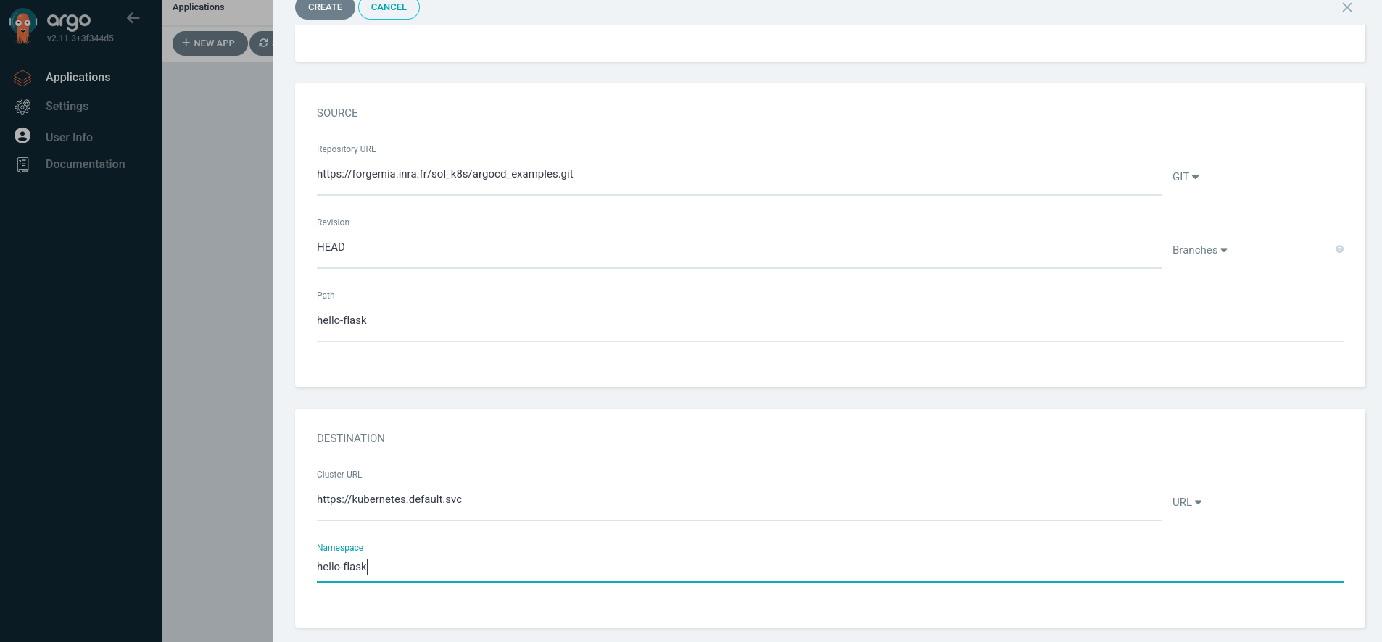Screen dimensions: 1382x642
Task: Open the GIT repository type dropdown
Action: click(x=1186, y=177)
